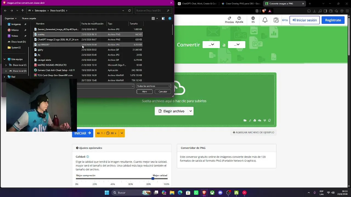Open the Organizar dropdown menu
Image resolution: width=351 pixels, height=197 pixels.
click(10, 18)
